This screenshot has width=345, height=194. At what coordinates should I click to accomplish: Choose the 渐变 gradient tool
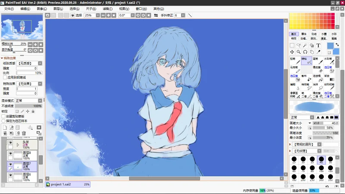coord(329,78)
